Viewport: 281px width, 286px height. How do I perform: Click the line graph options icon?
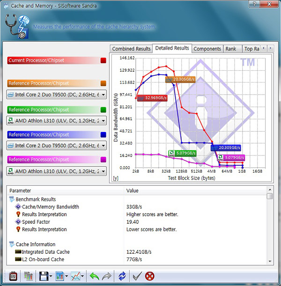[x=75, y=276]
